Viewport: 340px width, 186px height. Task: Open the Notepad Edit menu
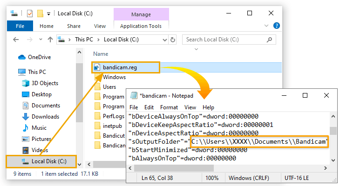coord(149,107)
